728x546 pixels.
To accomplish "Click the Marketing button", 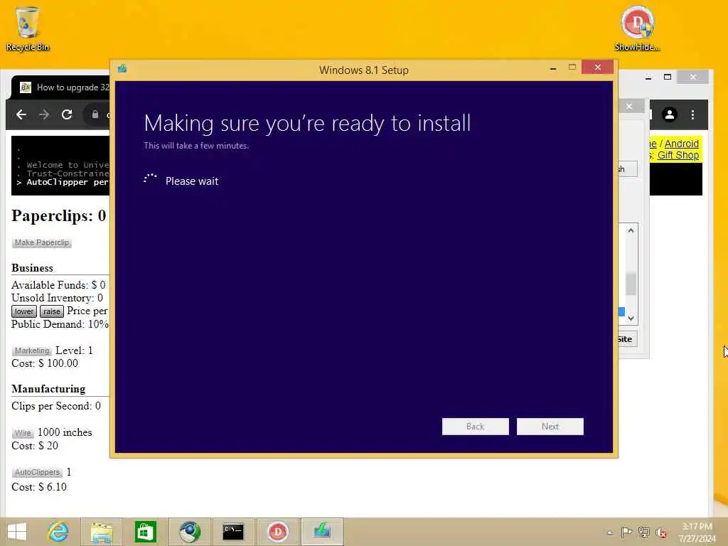I will 31,350.
